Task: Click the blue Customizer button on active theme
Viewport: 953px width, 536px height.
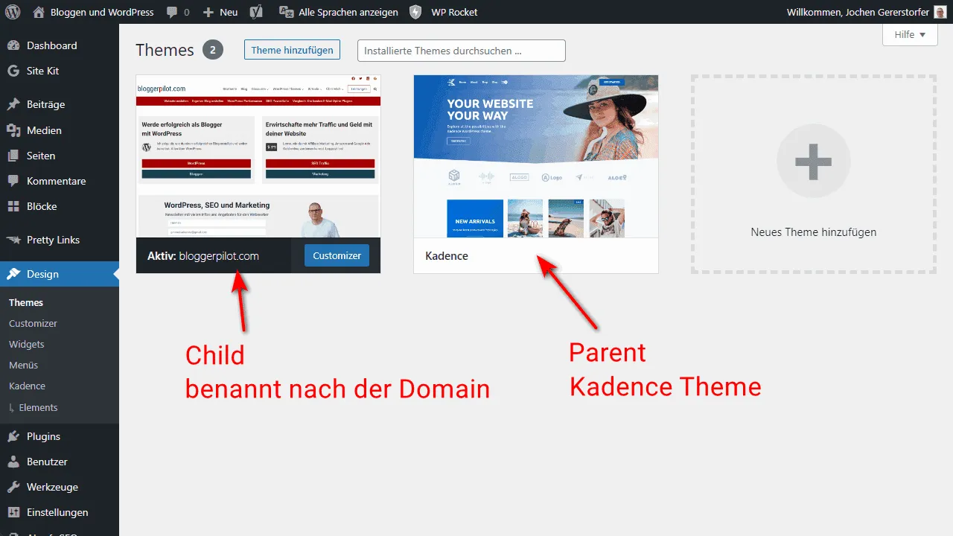Action: [x=337, y=255]
